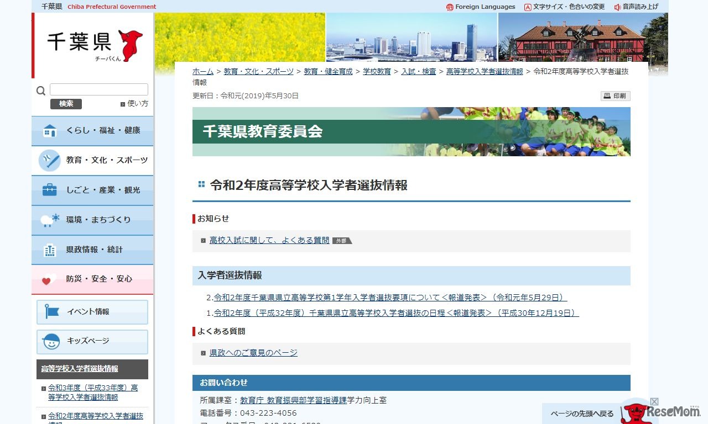Viewport: 708px width, 424px height.
Task: Open the 教育・文化・スポーツ sidebar menu
Action: [92, 161]
